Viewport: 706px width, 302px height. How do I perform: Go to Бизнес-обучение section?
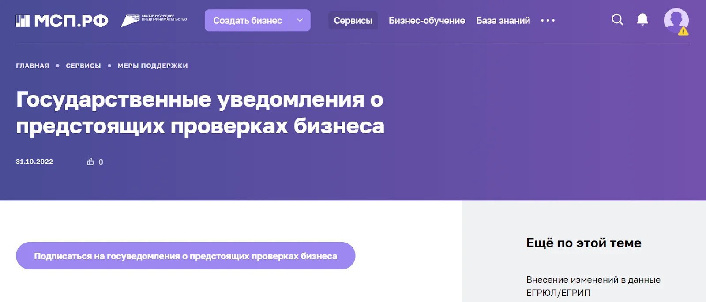(x=426, y=21)
